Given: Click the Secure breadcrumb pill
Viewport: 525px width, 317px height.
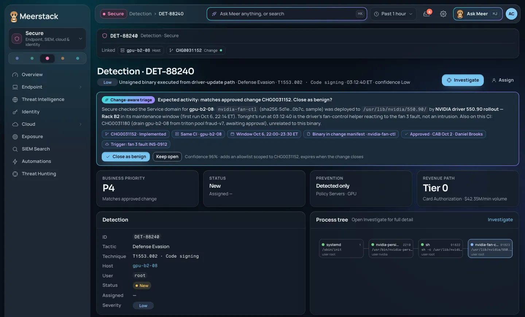Looking at the screenshot, I should [x=113, y=14].
